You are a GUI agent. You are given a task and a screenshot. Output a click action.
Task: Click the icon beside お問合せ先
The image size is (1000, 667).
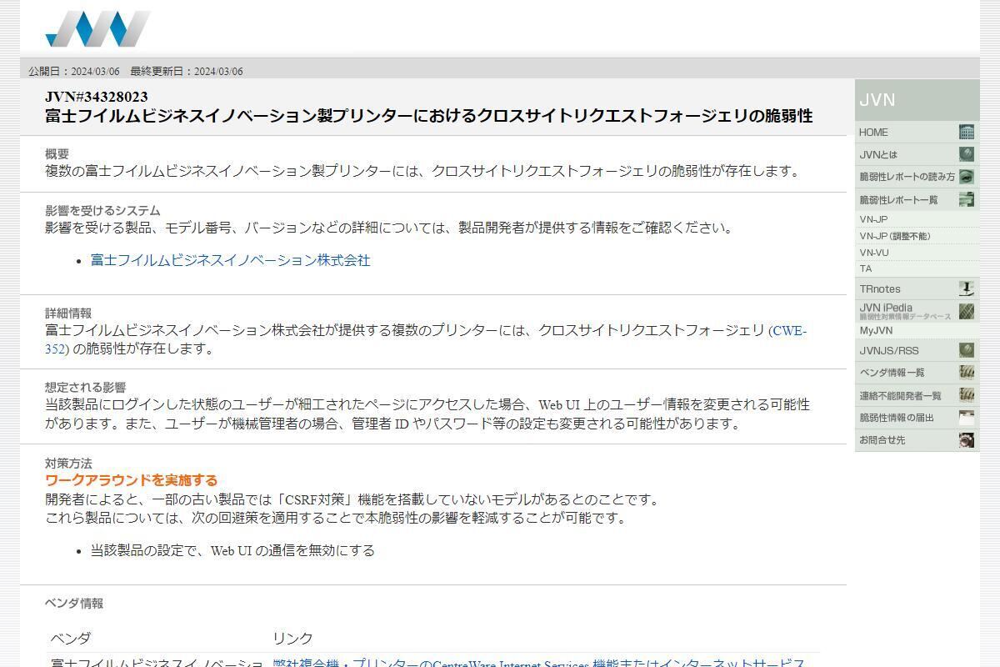click(x=967, y=440)
